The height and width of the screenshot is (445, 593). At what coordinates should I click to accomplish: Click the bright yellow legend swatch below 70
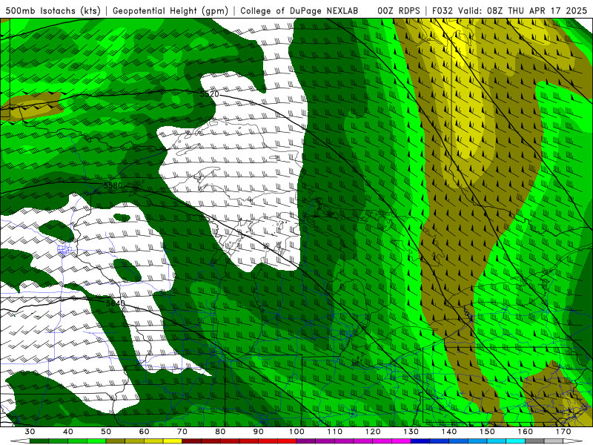[173, 441]
